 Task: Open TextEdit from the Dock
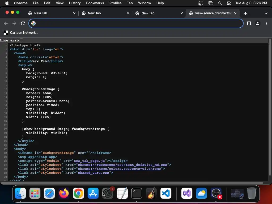tap(122, 193)
